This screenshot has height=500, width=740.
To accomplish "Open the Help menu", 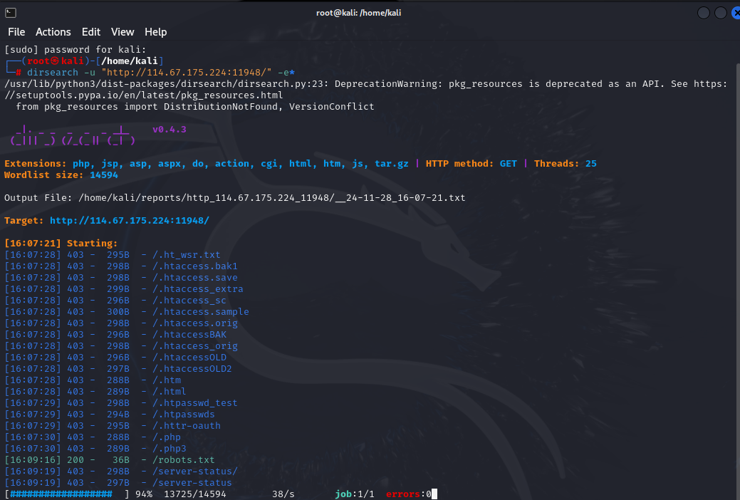I will pyautogui.click(x=155, y=32).
